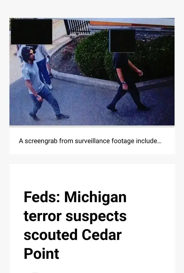Expand the truncated 'A screengrab from surveillance footage' caption
The width and height of the screenshot is (184, 273).
90,141
